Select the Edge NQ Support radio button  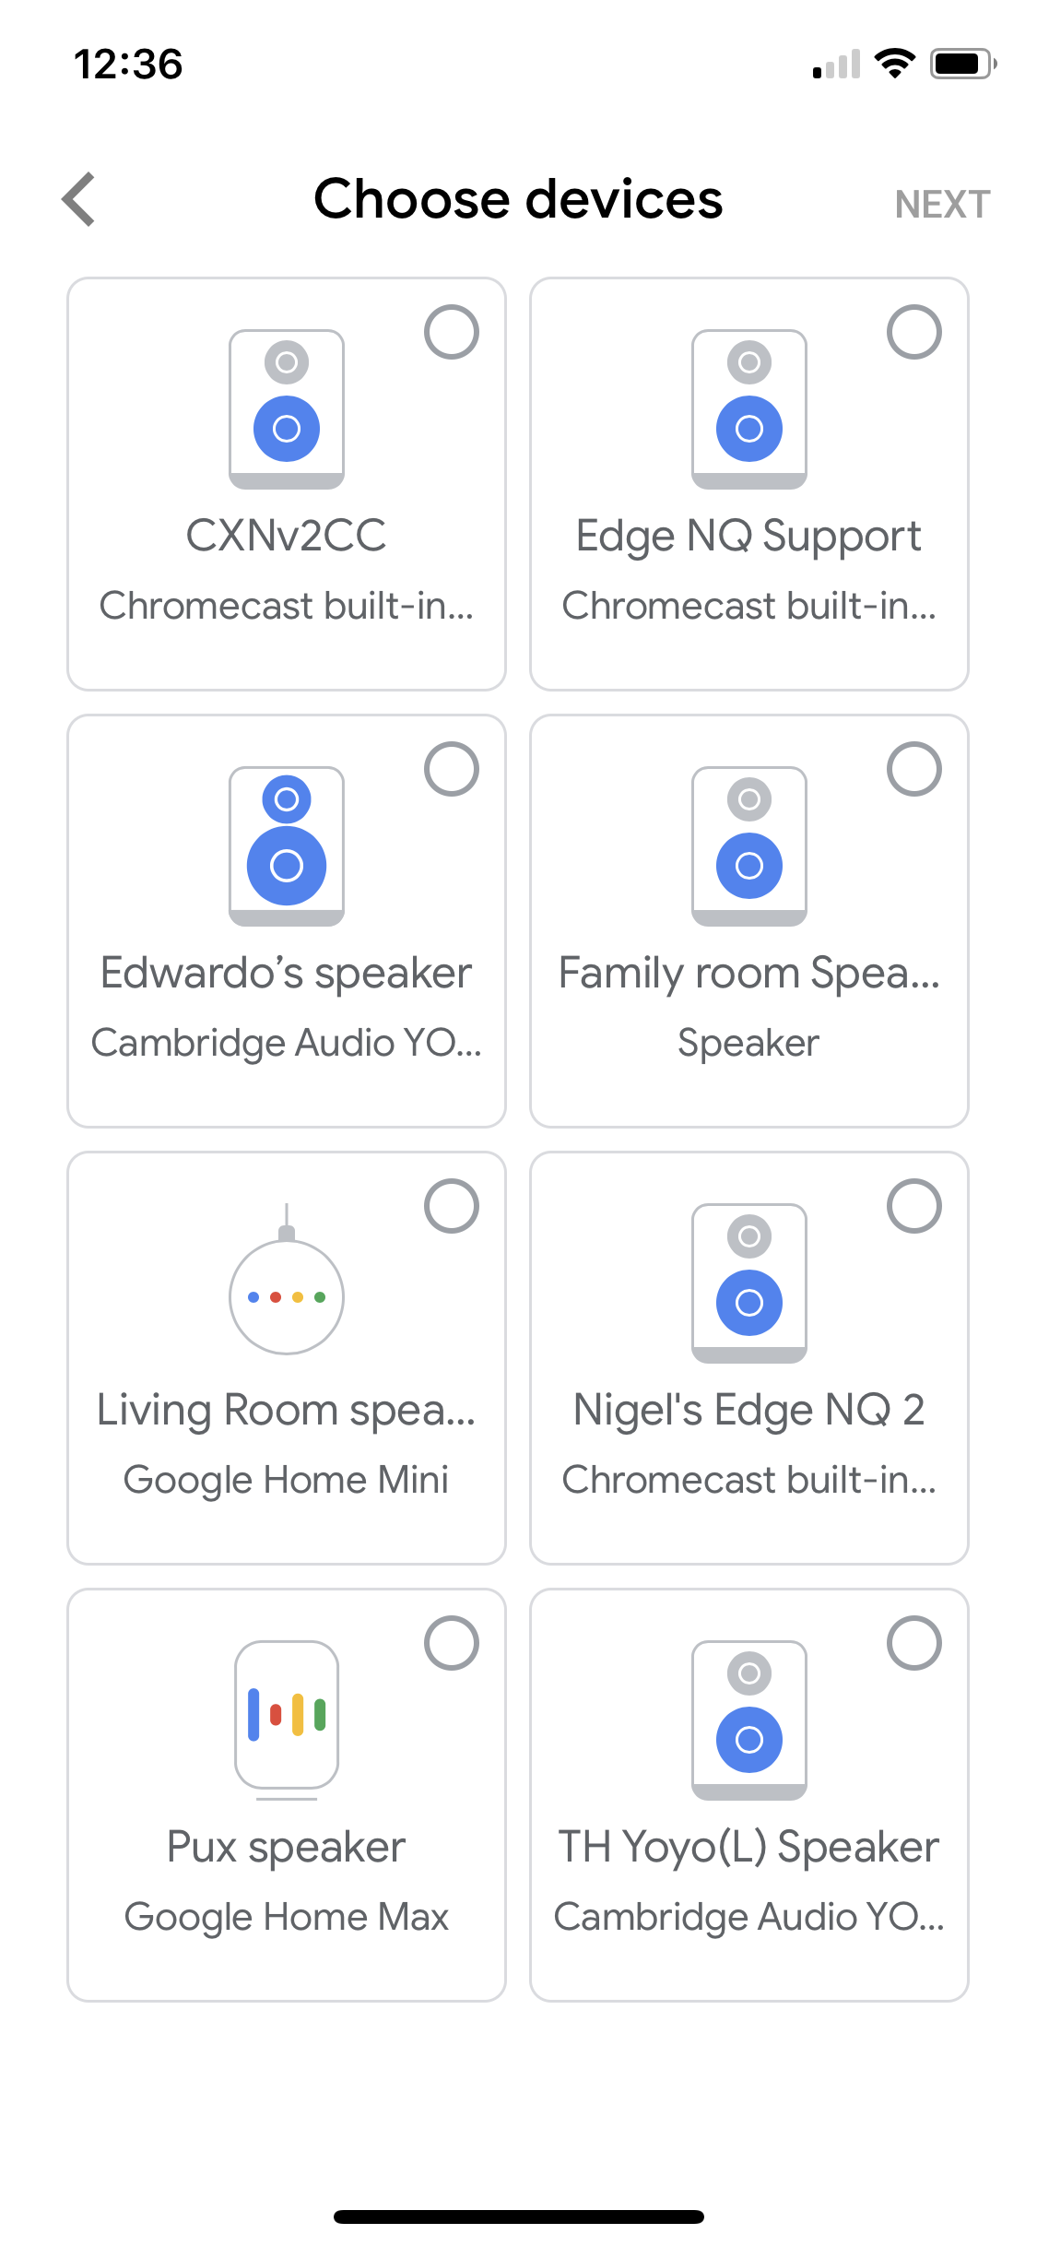(x=914, y=332)
